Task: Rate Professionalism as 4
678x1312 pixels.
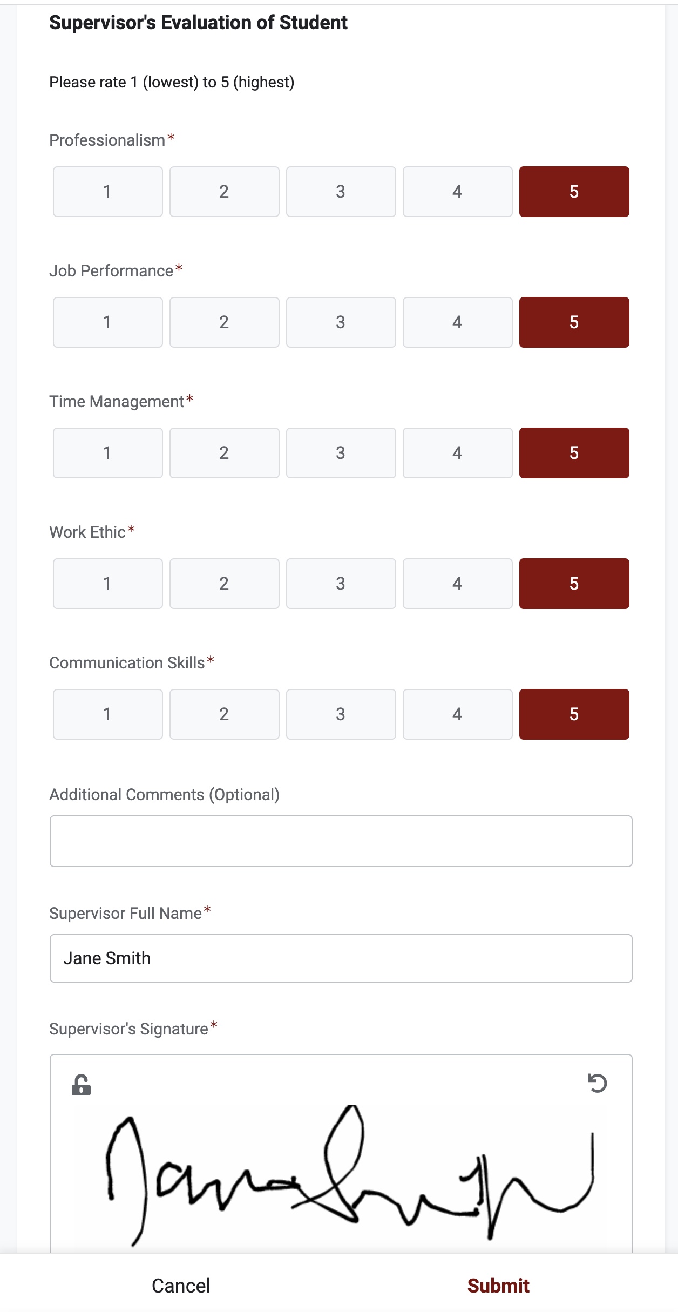Action: 457,192
